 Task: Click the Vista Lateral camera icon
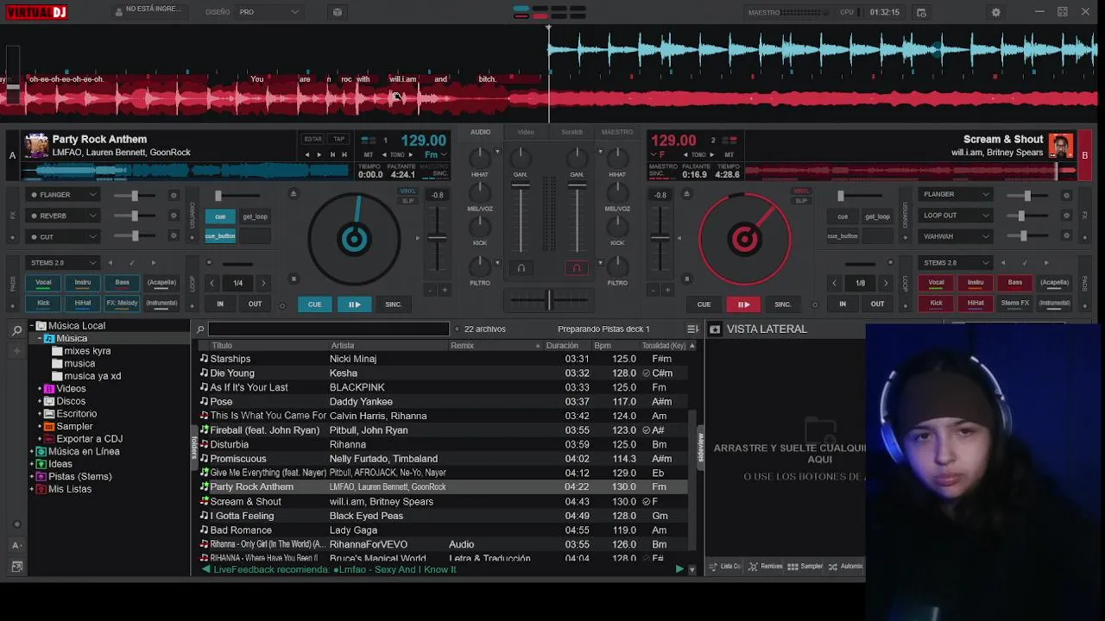(715, 329)
